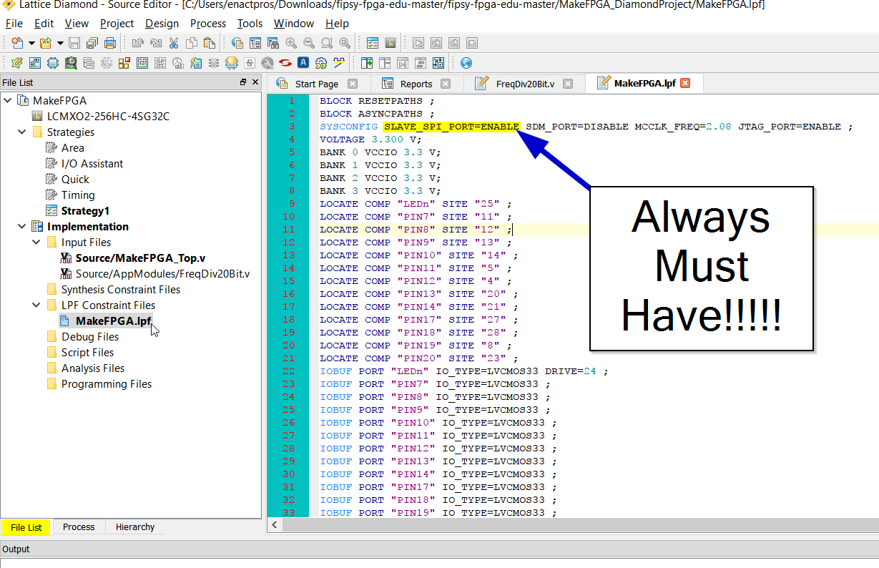This screenshot has height=568, width=879.
Task: Open the File menu
Action: (x=14, y=24)
